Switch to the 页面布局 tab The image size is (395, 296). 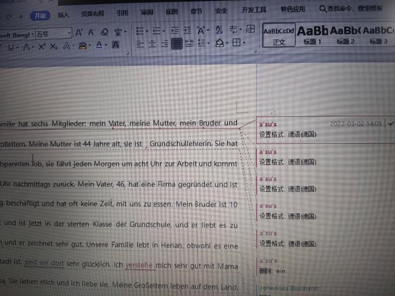pos(92,14)
